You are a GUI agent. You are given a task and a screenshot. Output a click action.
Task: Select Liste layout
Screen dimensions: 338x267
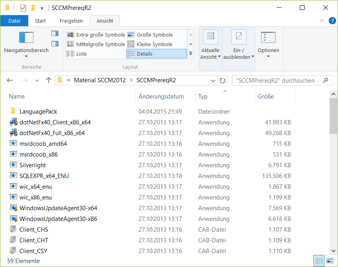pyautogui.click(x=77, y=54)
